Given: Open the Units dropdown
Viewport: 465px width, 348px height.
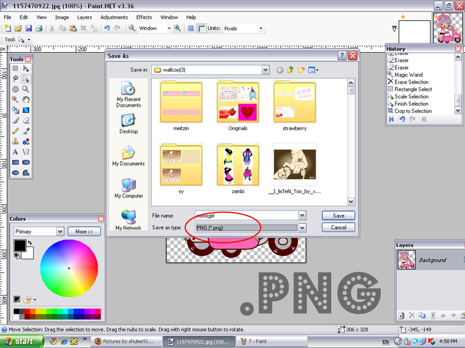Looking at the screenshot, I should [x=260, y=28].
